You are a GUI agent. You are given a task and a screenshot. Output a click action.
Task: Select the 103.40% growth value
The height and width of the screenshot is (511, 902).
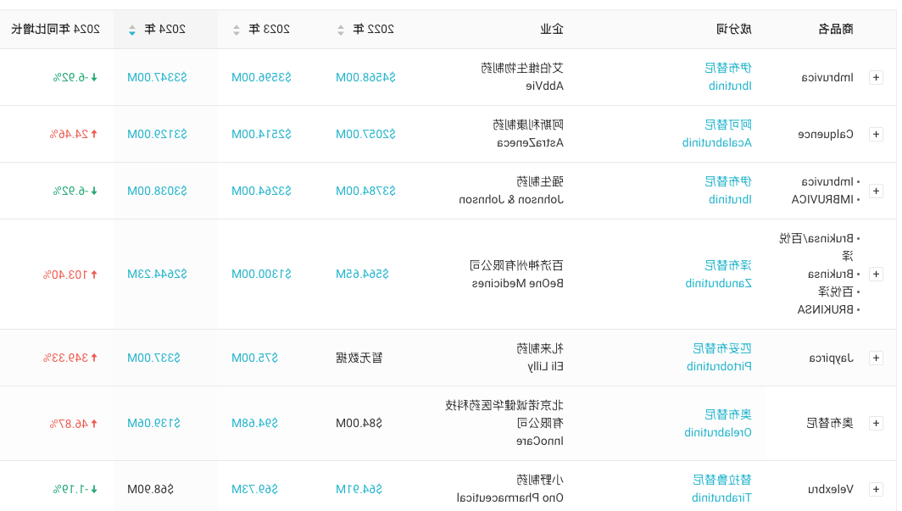70,275
